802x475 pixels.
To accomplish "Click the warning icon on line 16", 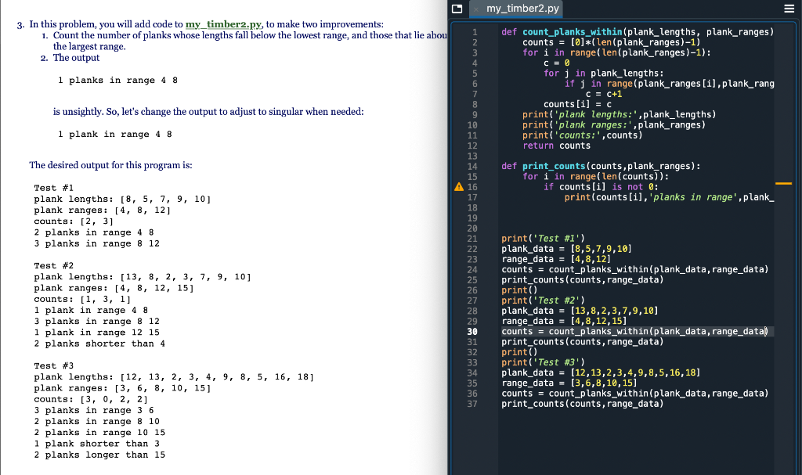I will (459, 187).
